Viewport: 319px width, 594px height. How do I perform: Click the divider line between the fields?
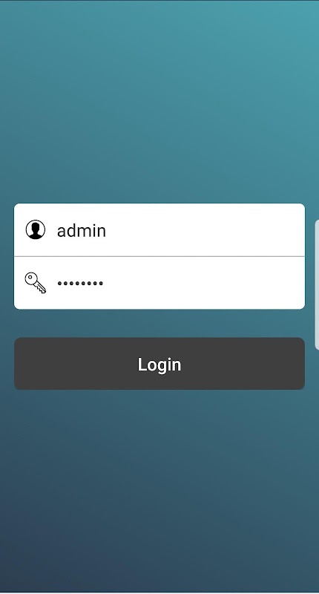159,256
